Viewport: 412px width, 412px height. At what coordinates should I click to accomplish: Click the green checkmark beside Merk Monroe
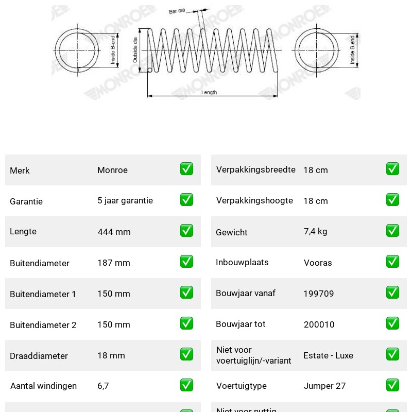[x=186, y=169]
